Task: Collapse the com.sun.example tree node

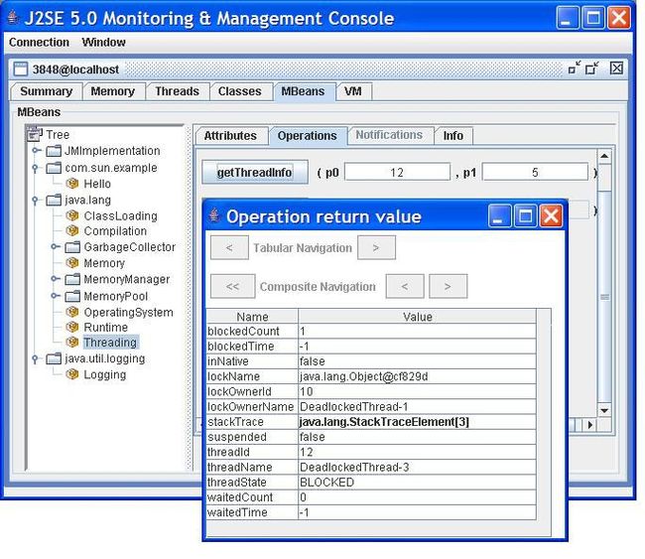Action: [x=35, y=168]
